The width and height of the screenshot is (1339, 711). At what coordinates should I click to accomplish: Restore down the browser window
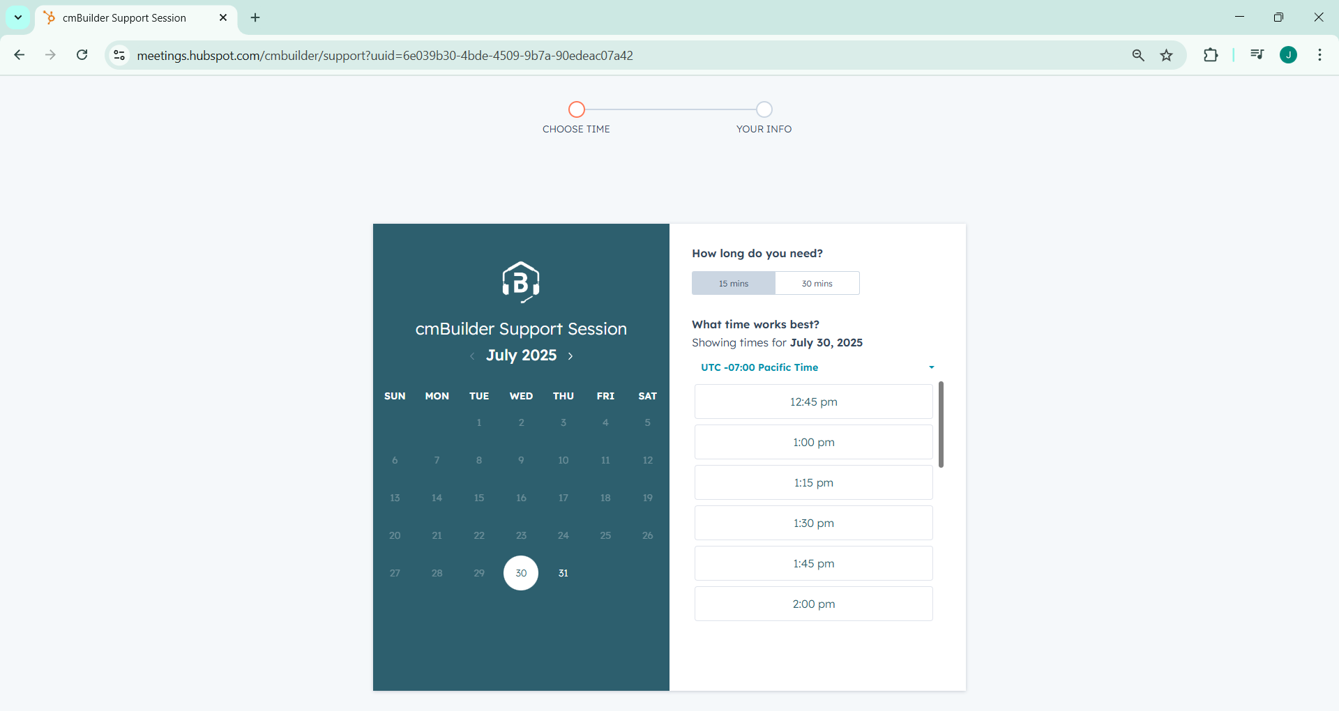pyautogui.click(x=1278, y=17)
